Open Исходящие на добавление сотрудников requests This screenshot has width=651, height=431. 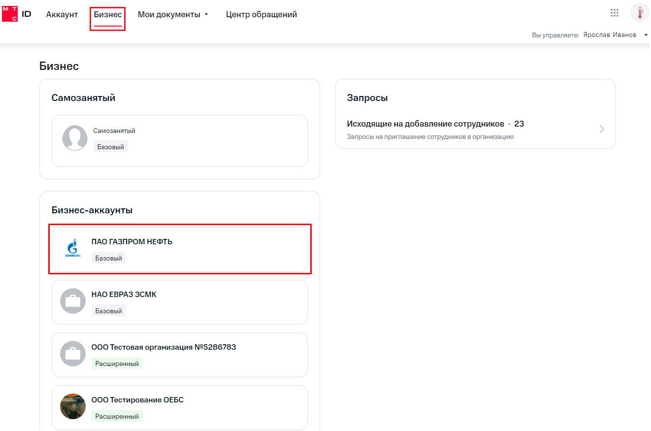(x=475, y=130)
